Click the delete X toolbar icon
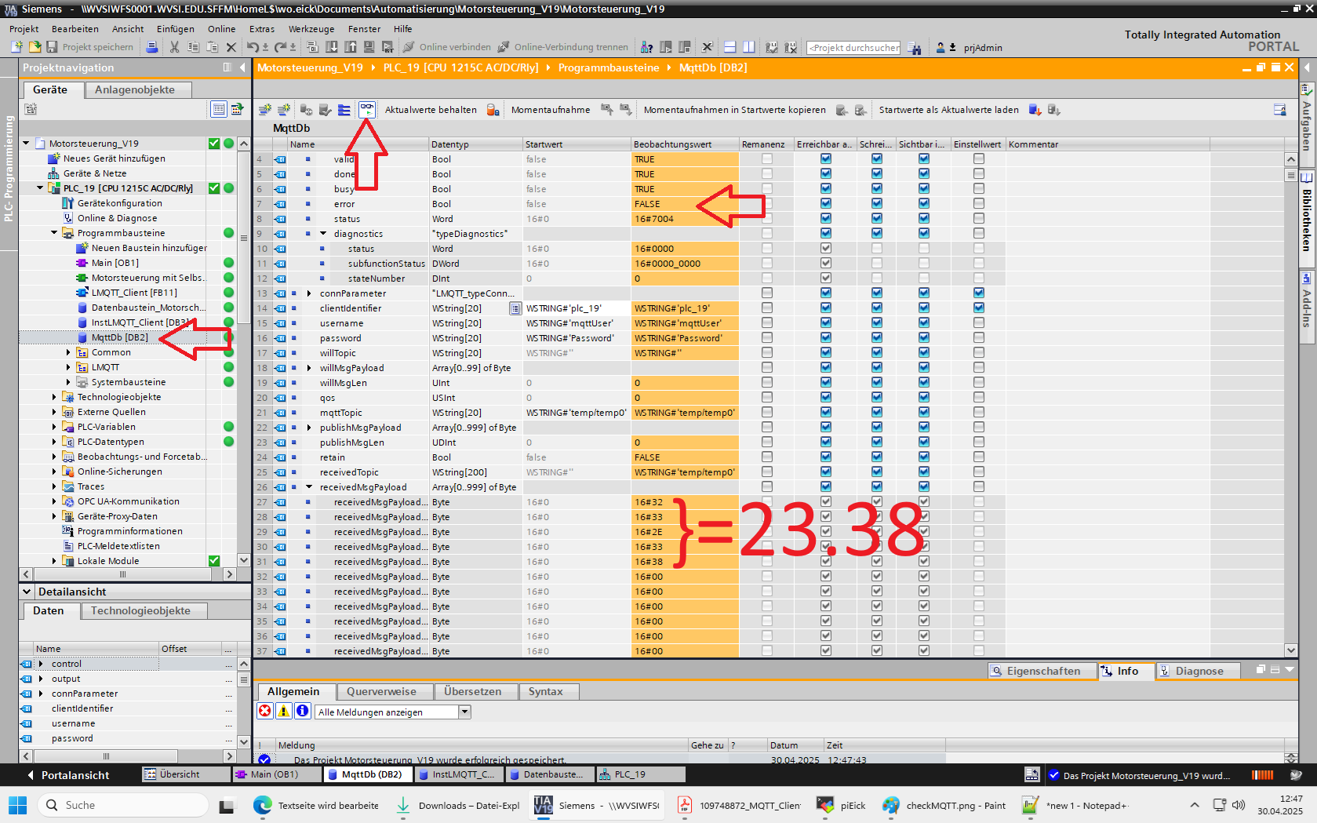This screenshot has width=1317, height=823. coord(231,47)
